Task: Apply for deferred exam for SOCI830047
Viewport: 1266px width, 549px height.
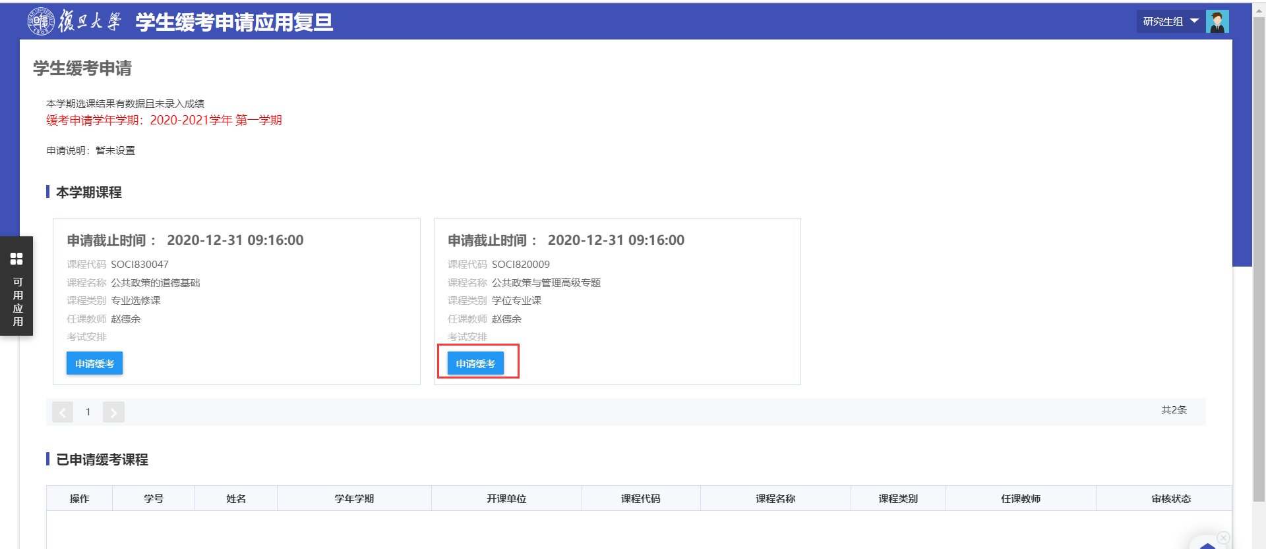Action: click(94, 363)
